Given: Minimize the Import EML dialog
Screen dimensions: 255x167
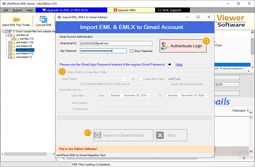Looking at the screenshot, I should click(187, 17).
